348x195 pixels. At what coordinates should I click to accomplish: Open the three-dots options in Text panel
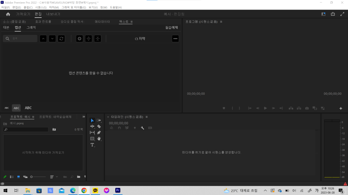click(175, 39)
